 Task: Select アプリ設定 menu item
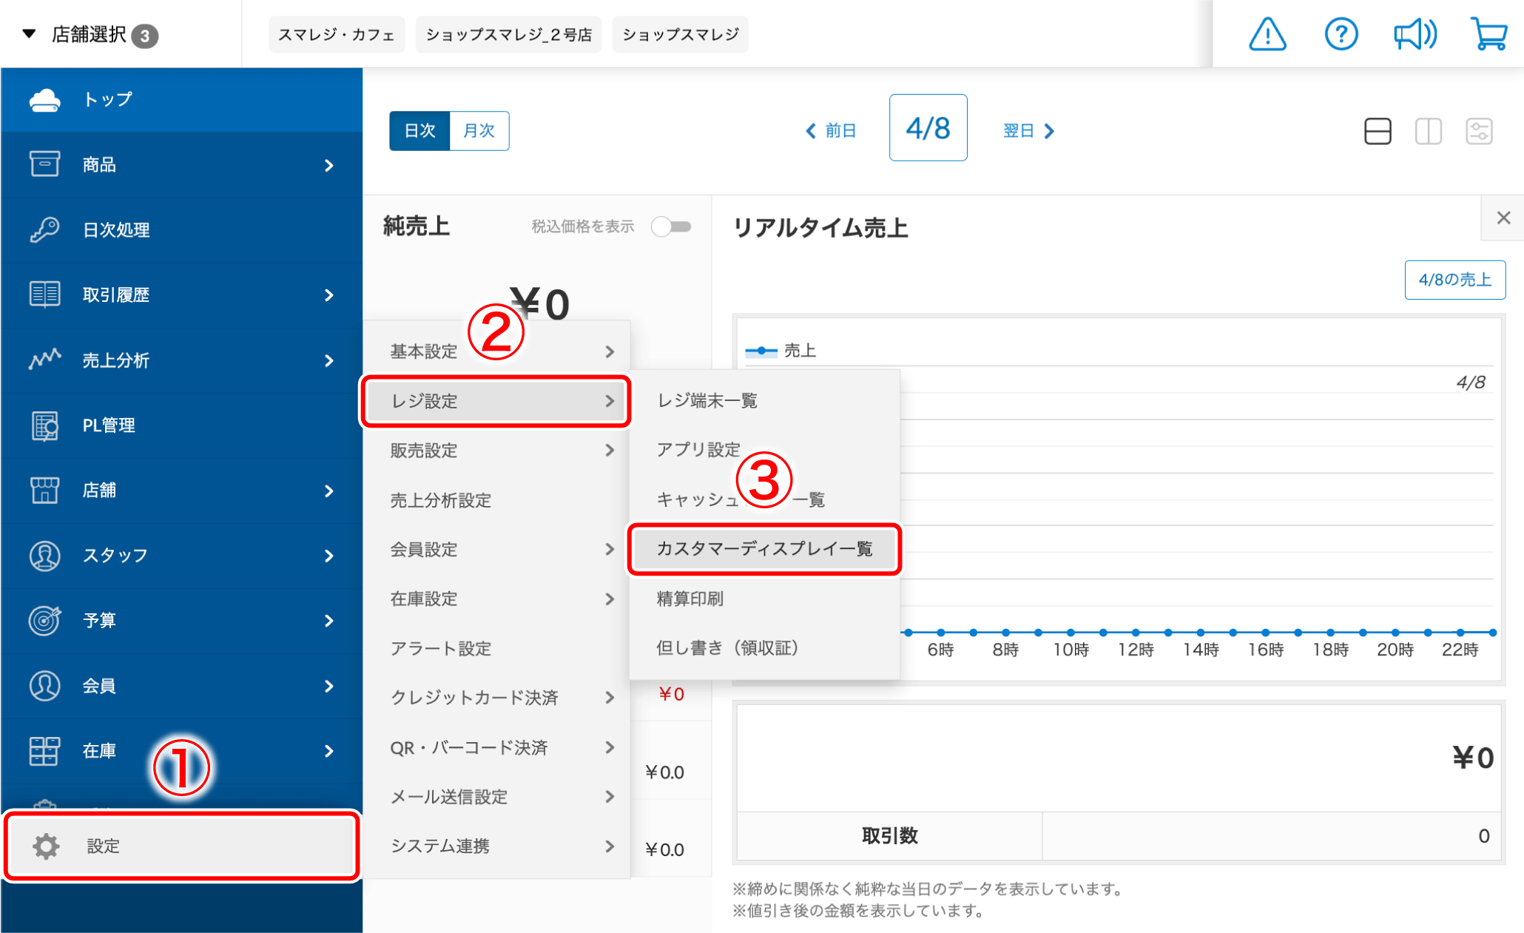click(764, 450)
